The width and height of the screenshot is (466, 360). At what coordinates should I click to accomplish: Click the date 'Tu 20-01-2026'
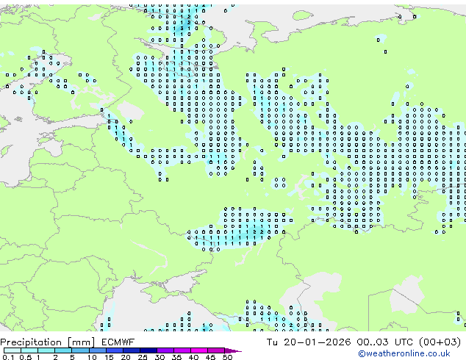click(309, 342)
